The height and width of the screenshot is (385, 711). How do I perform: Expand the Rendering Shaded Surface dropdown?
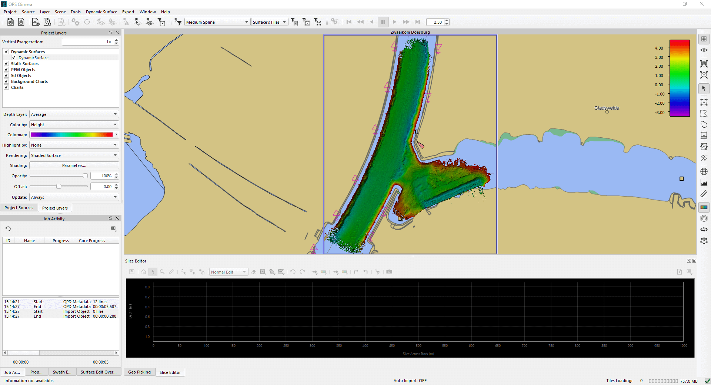74,155
